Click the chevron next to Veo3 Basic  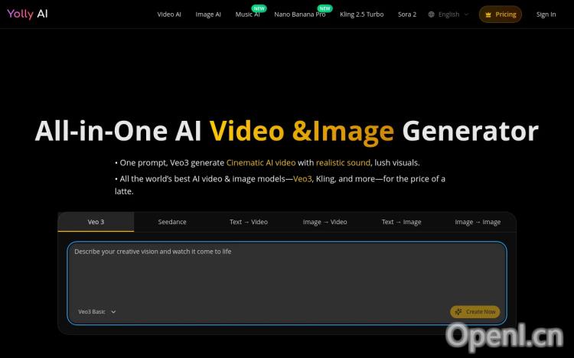pos(113,312)
